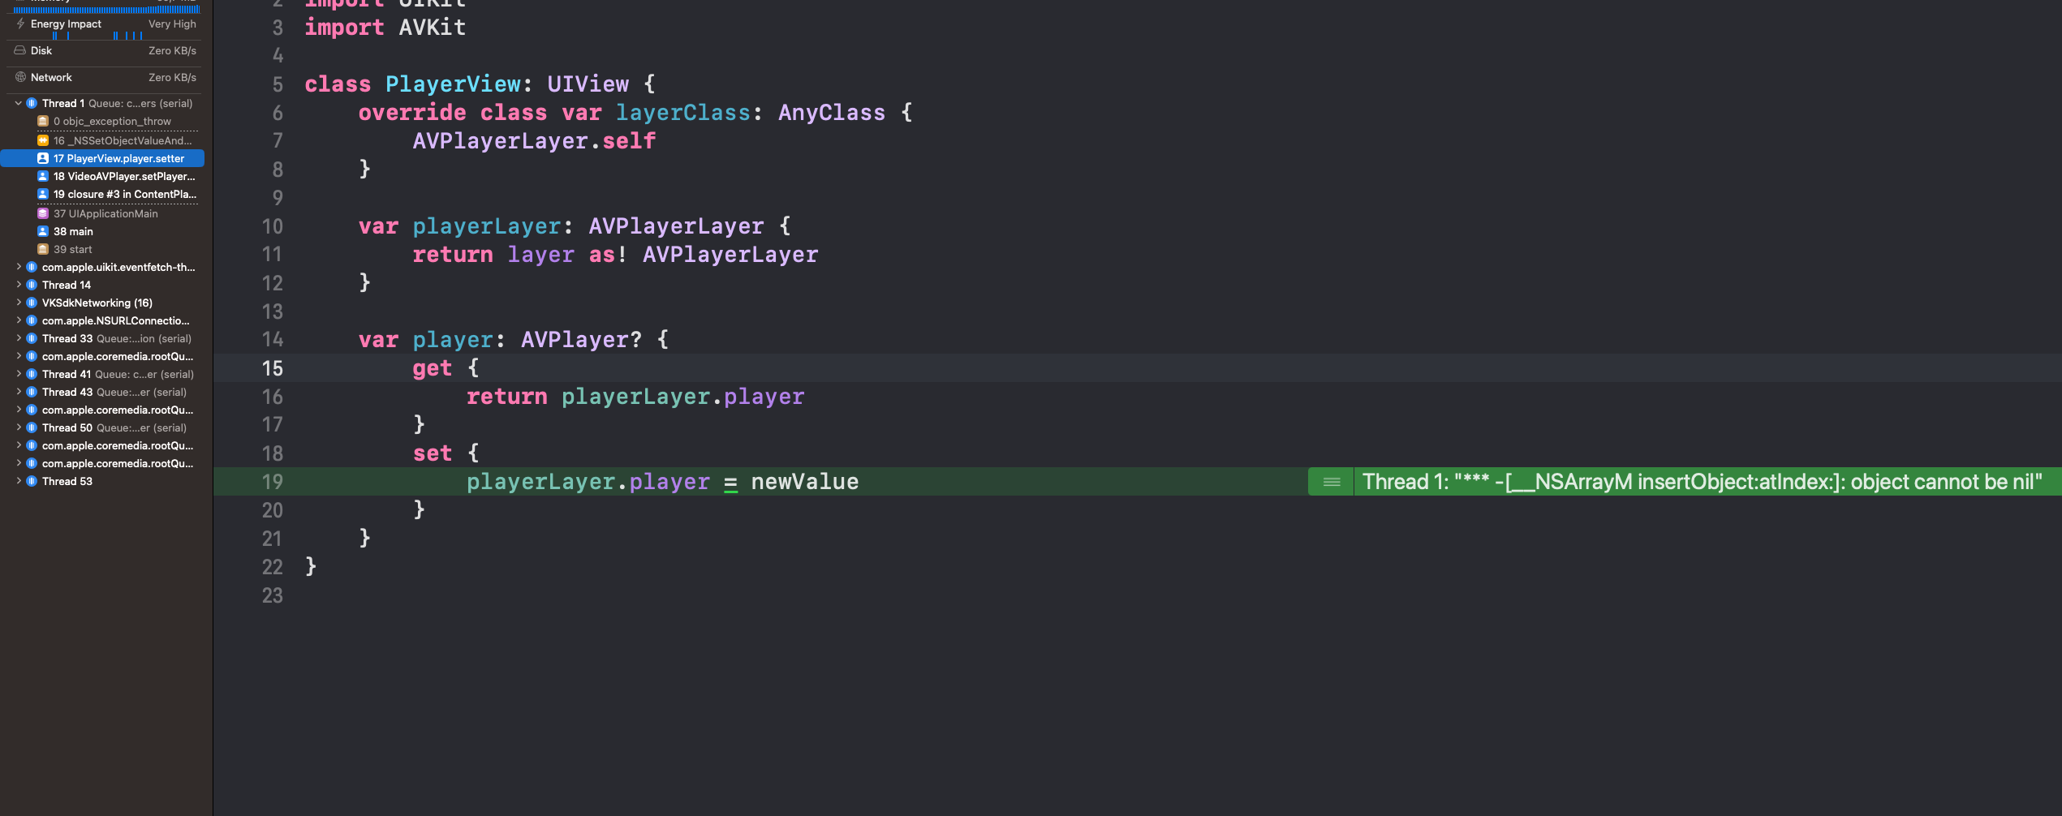Collapse the Thread 1 disclosure arrow
Screen dimensions: 2062x816
click(x=19, y=103)
